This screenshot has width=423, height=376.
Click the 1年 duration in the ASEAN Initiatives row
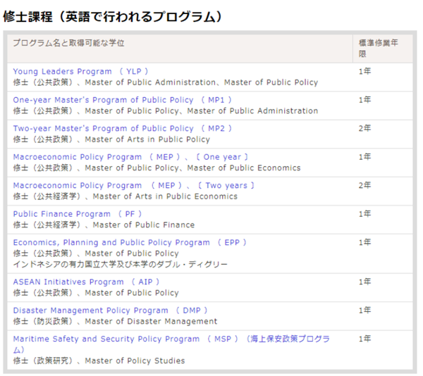point(364,282)
